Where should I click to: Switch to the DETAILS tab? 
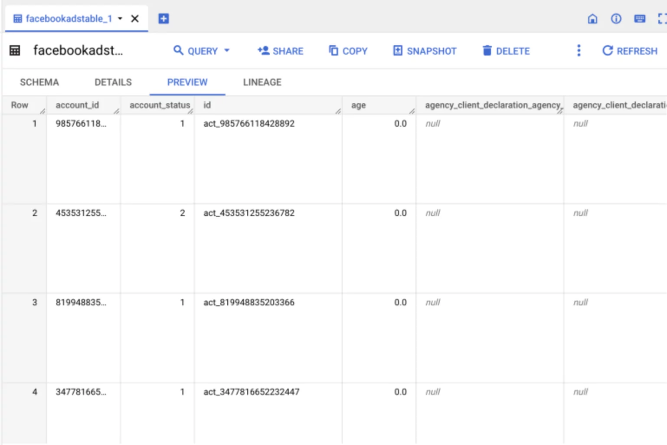113,82
